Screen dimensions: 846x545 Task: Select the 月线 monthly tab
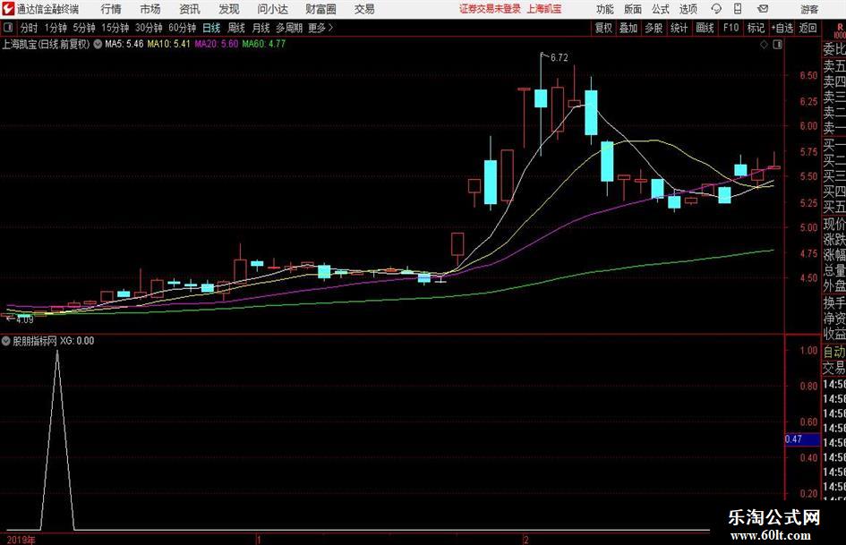pyautogui.click(x=261, y=28)
